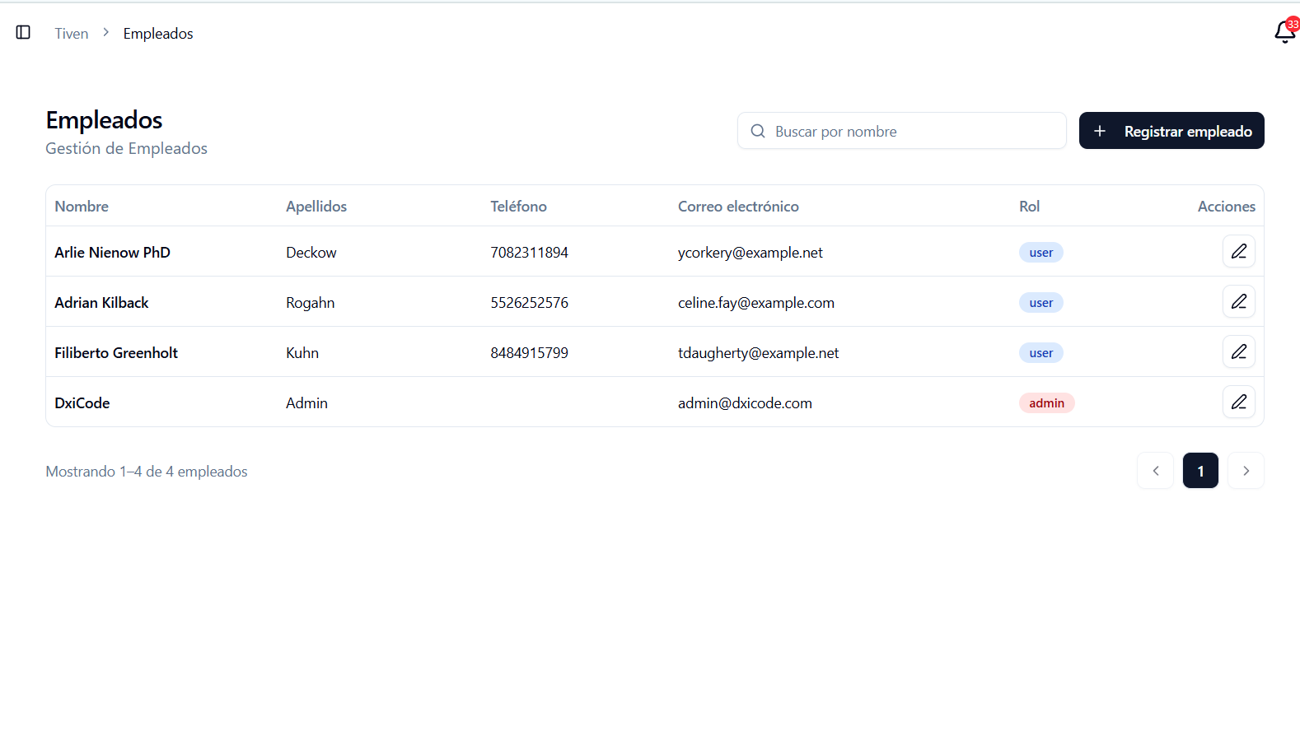Click the search magnifier icon
The width and height of the screenshot is (1300, 749).
tap(758, 132)
